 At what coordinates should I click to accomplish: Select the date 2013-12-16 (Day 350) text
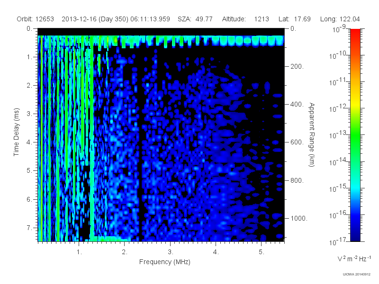(95, 19)
